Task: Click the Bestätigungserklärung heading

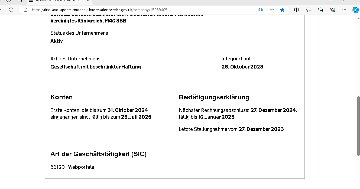Action: click(214, 97)
